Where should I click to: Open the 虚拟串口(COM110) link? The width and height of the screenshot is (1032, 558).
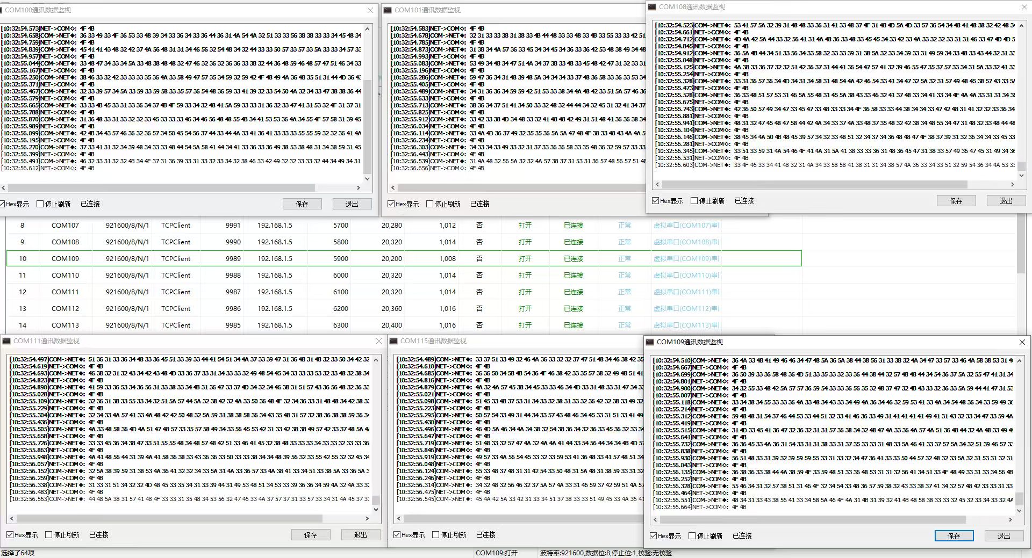[x=685, y=276]
